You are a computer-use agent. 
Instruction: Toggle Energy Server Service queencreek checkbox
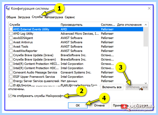click(11, 81)
